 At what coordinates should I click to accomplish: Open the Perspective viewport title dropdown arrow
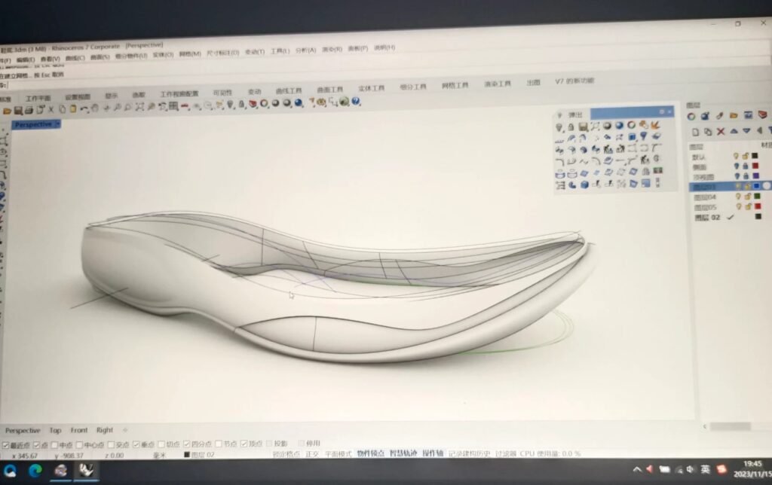tap(57, 124)
